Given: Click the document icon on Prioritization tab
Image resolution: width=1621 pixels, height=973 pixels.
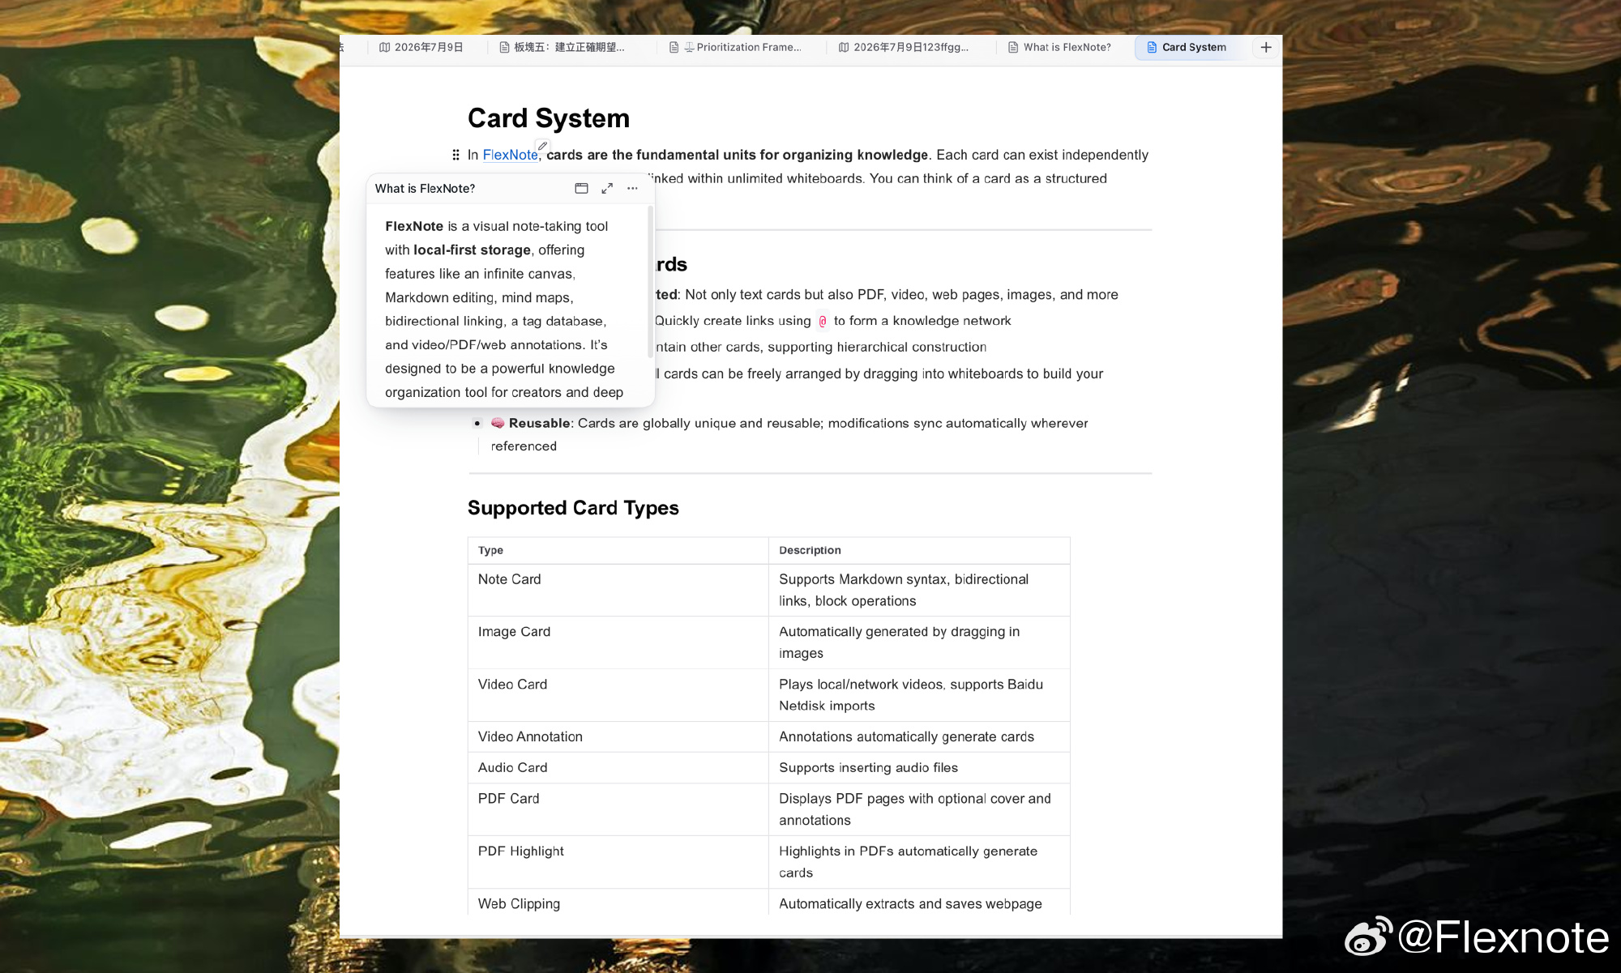Looking at the screenshot, I should coord(674,47).
